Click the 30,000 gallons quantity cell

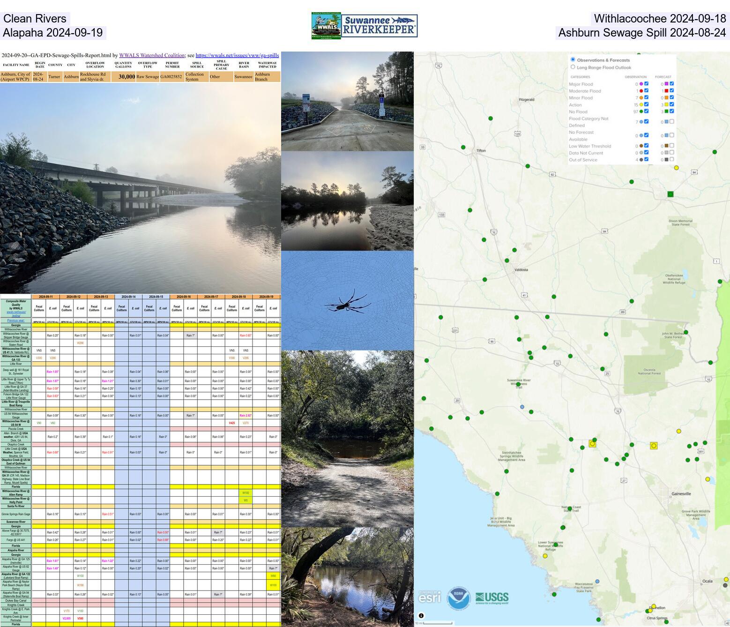[123, 76]
